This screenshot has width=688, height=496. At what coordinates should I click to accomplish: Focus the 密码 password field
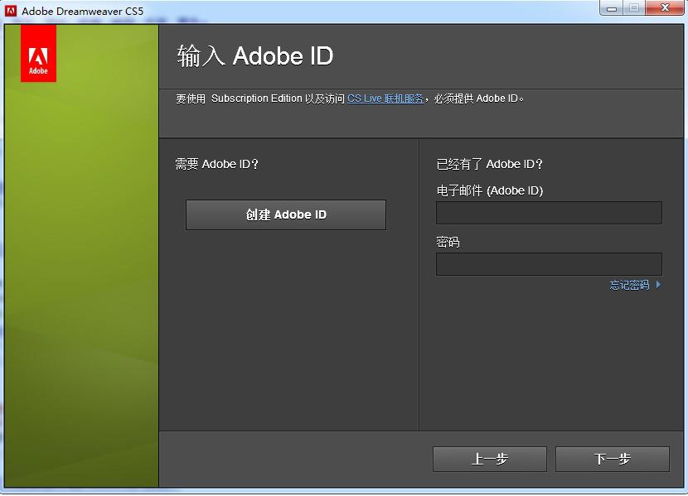point(549,264)
